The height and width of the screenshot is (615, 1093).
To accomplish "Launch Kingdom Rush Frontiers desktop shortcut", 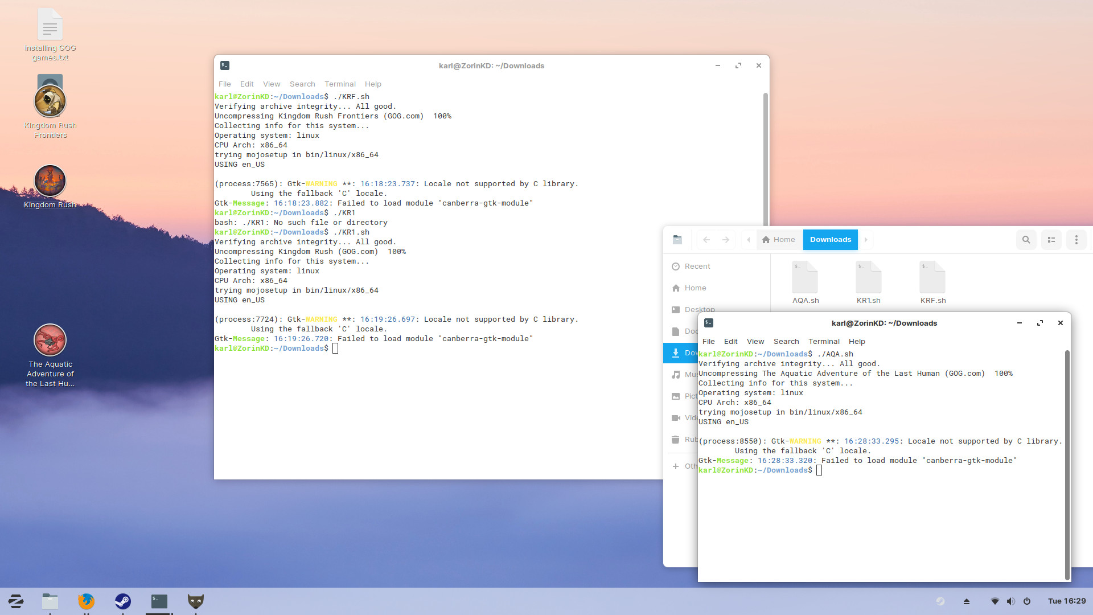I will pyautogui.click(x=50, y=107).
